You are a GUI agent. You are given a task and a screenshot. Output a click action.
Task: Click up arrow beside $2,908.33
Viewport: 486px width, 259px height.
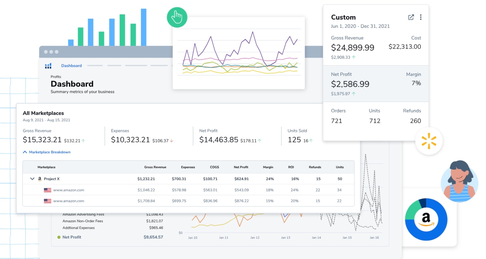[354, 57]
